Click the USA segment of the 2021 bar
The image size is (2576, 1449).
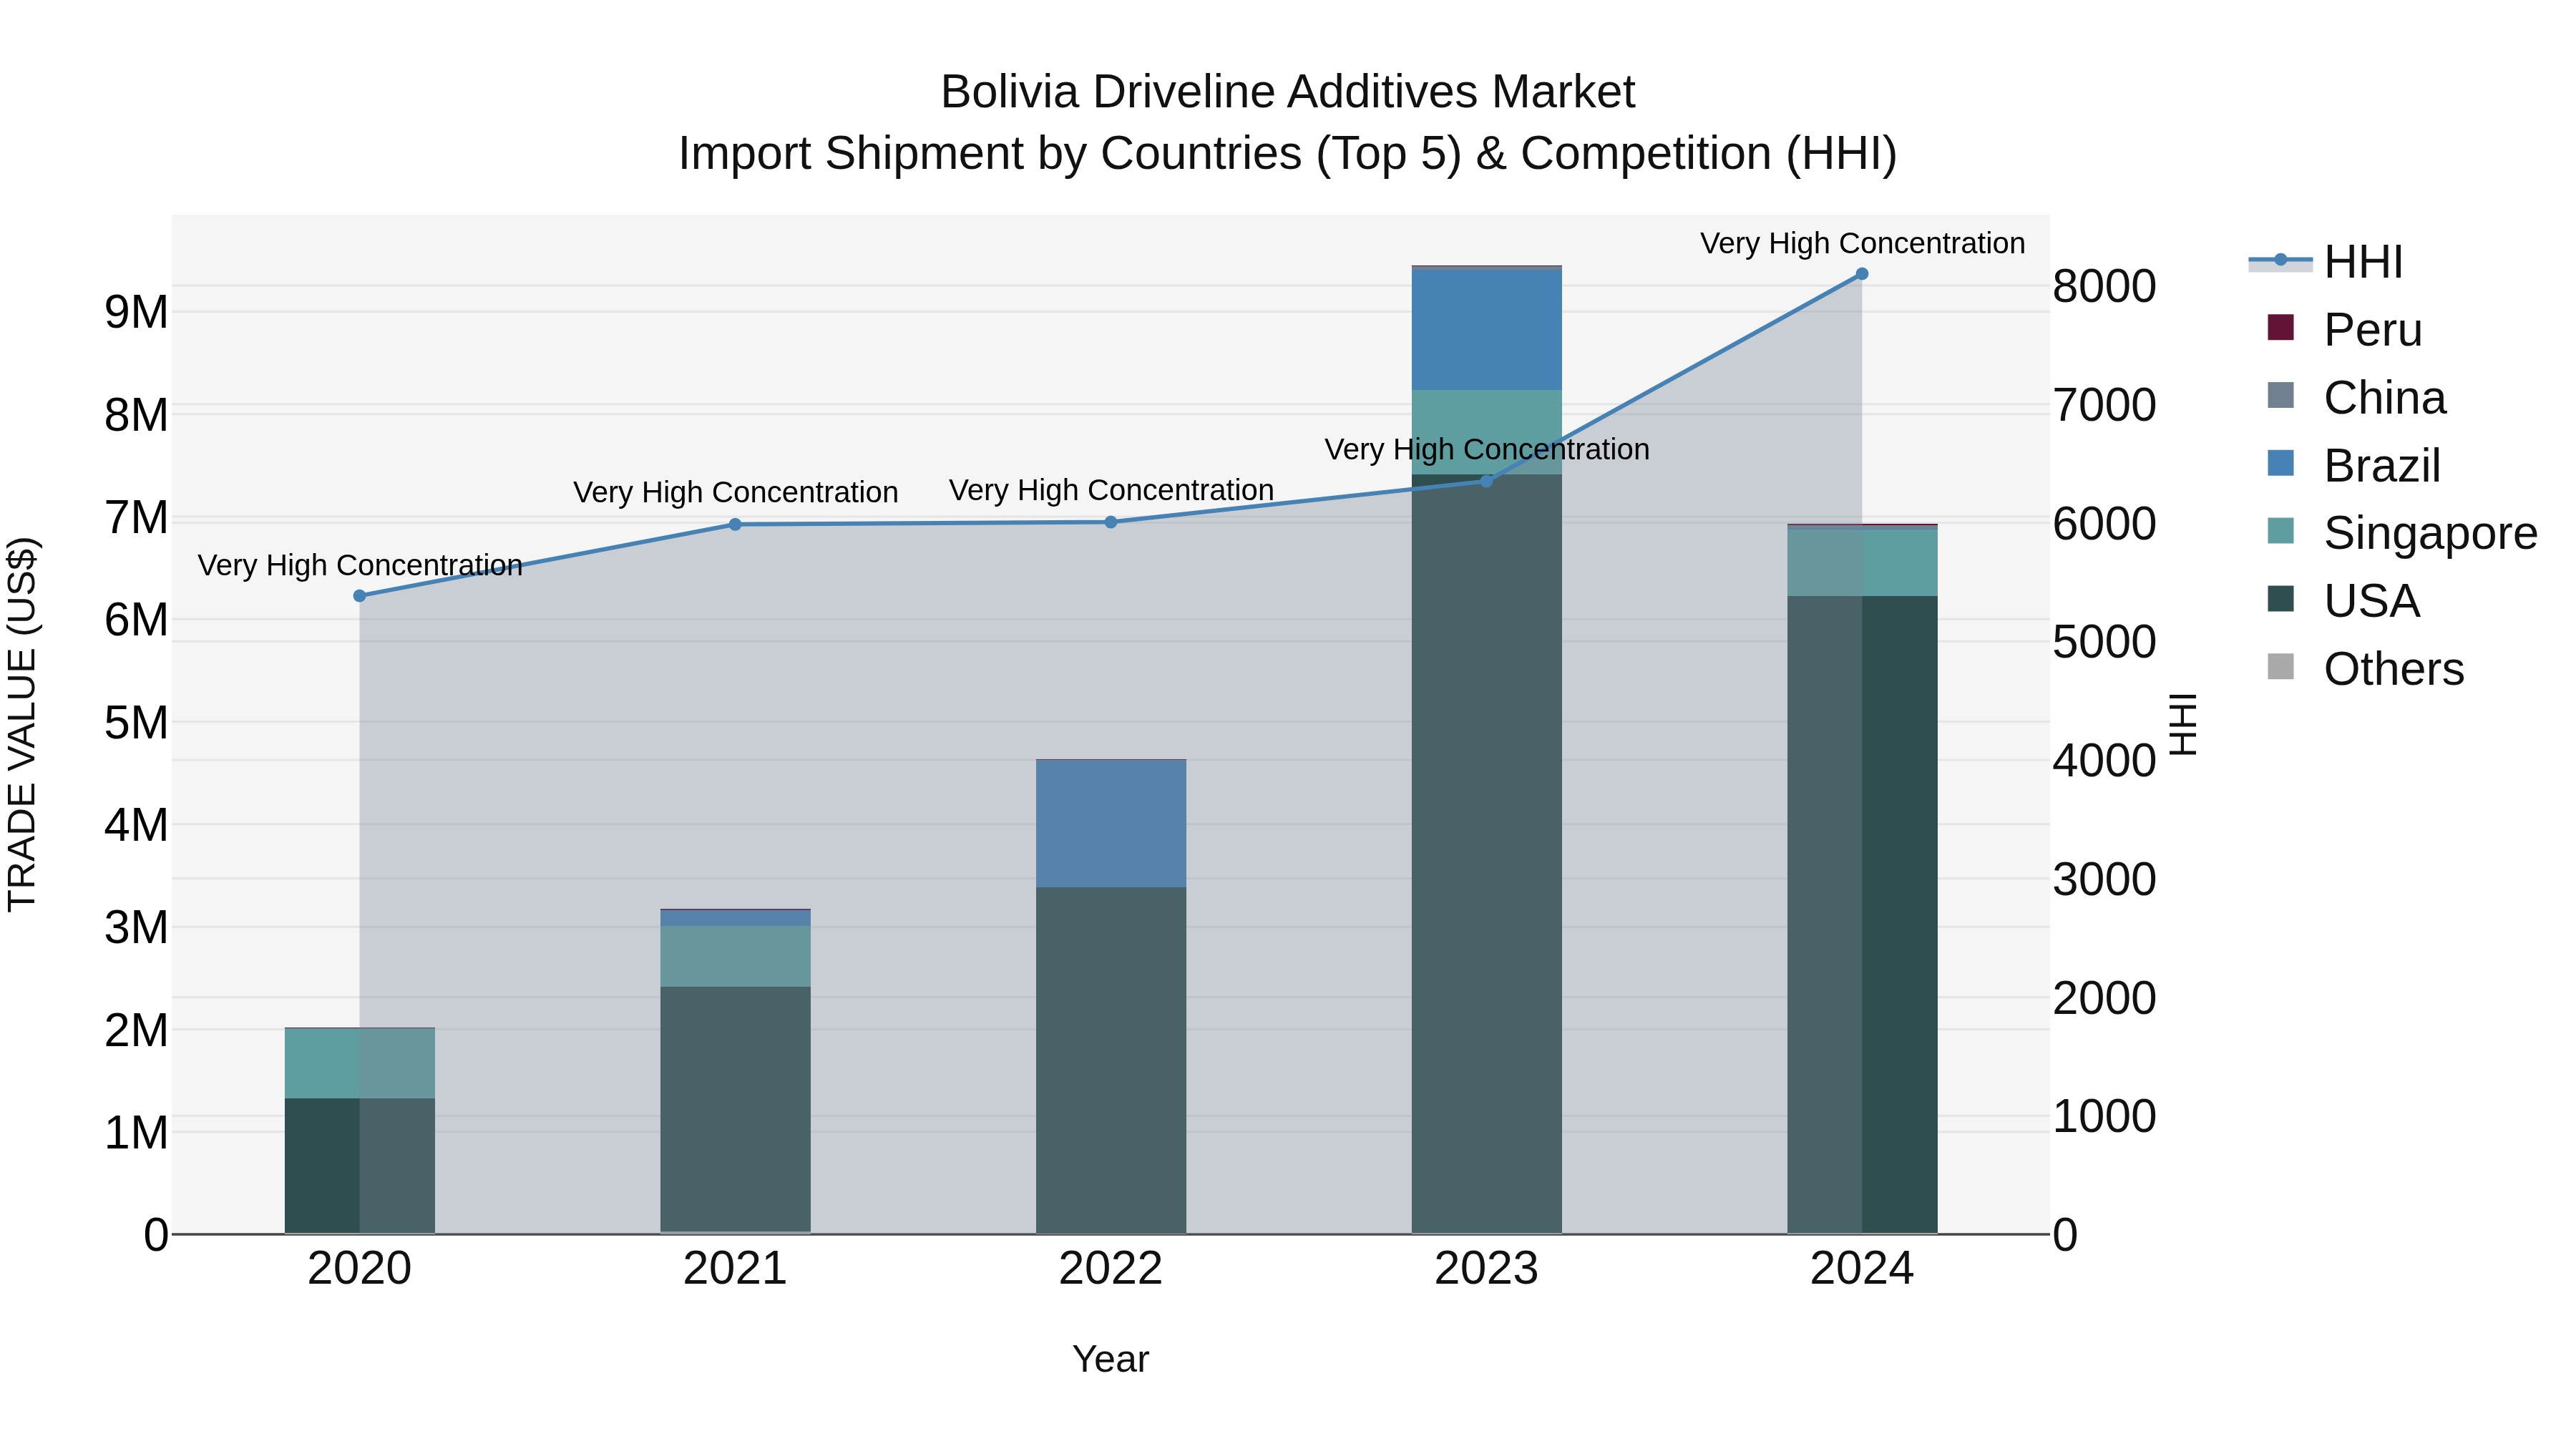(x=735, y=1109)
